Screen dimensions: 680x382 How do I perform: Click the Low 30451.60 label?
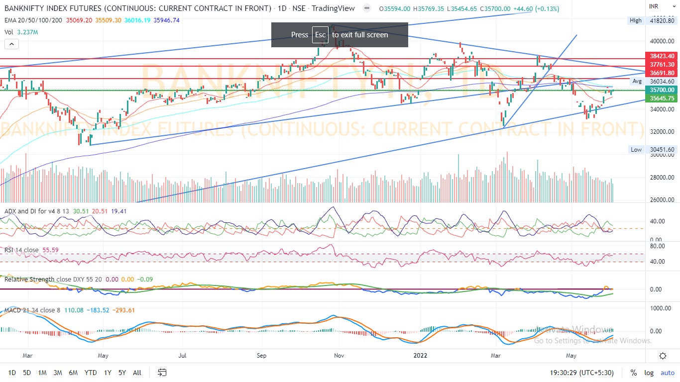[x=652, y=149]
